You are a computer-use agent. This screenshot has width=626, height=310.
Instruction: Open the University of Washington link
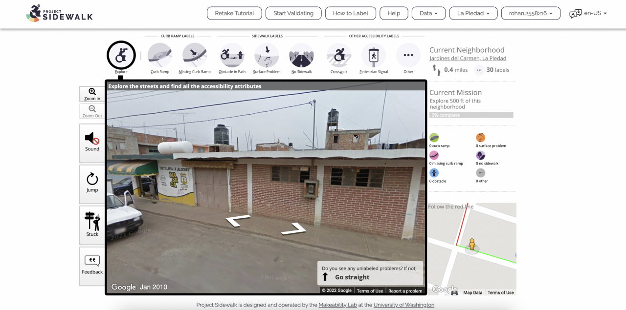pos(404,305)
